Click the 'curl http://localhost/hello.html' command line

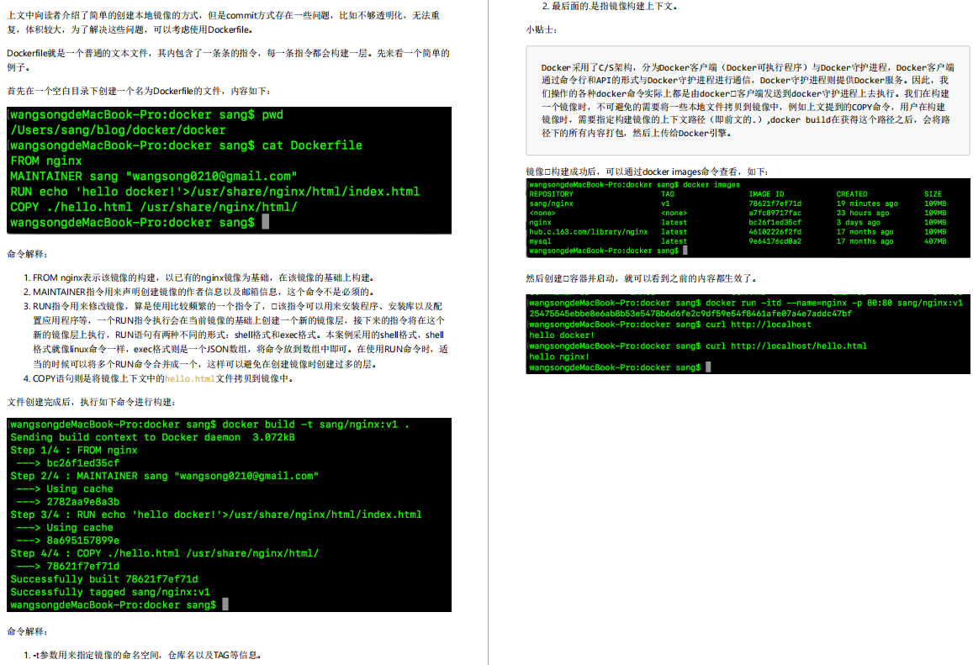[697, 346]
